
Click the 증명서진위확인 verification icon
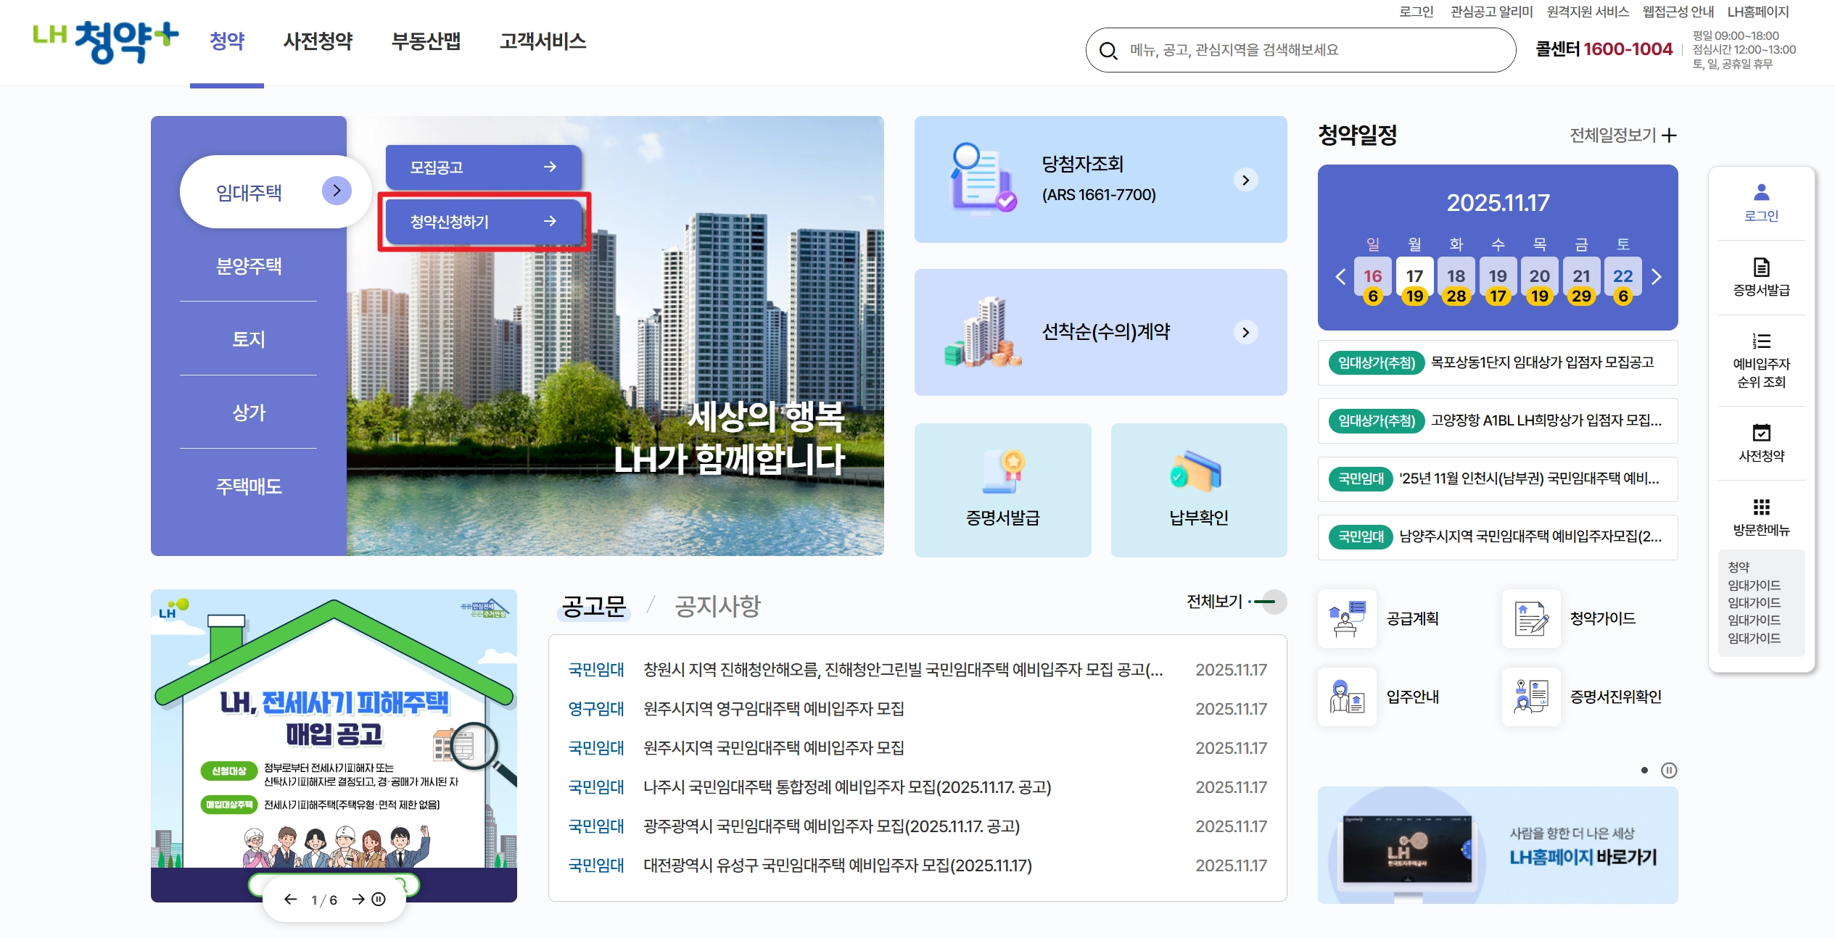coord(1530,697)
